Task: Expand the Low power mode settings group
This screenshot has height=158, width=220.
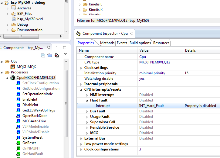Action: pyautogui.click(x=81, y=144)
